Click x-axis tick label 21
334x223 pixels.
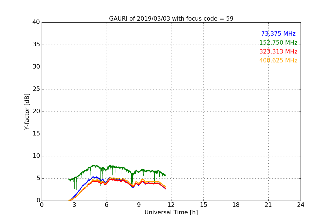[x=268, y=205]
